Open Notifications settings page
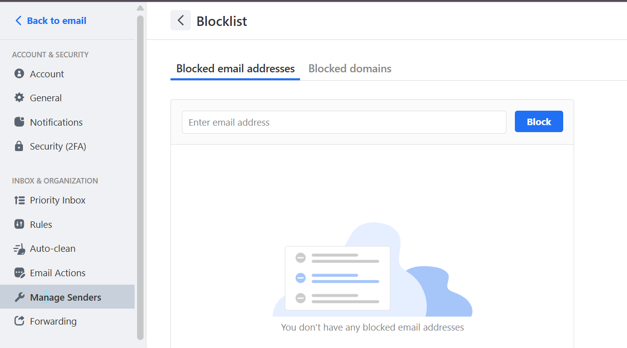 tap(56, 122)
